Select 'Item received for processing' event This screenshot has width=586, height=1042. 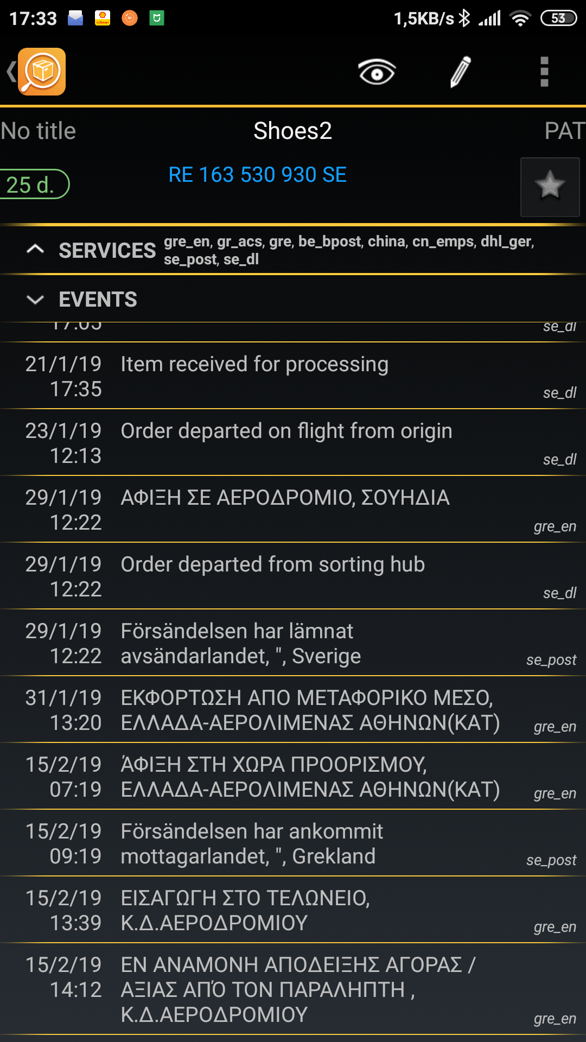pos(254,365)
